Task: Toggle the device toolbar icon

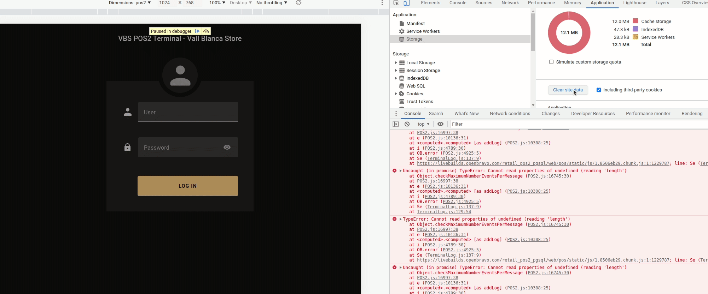Action: pos(406,3)
